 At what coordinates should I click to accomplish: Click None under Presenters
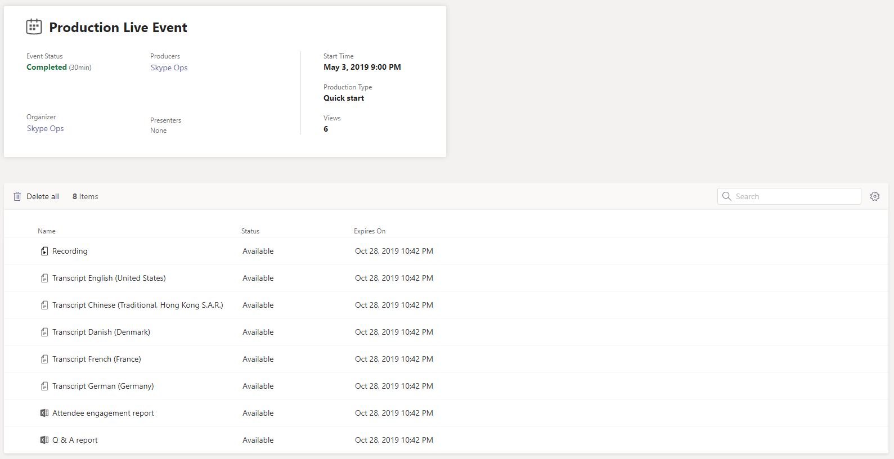pos(159,130)
